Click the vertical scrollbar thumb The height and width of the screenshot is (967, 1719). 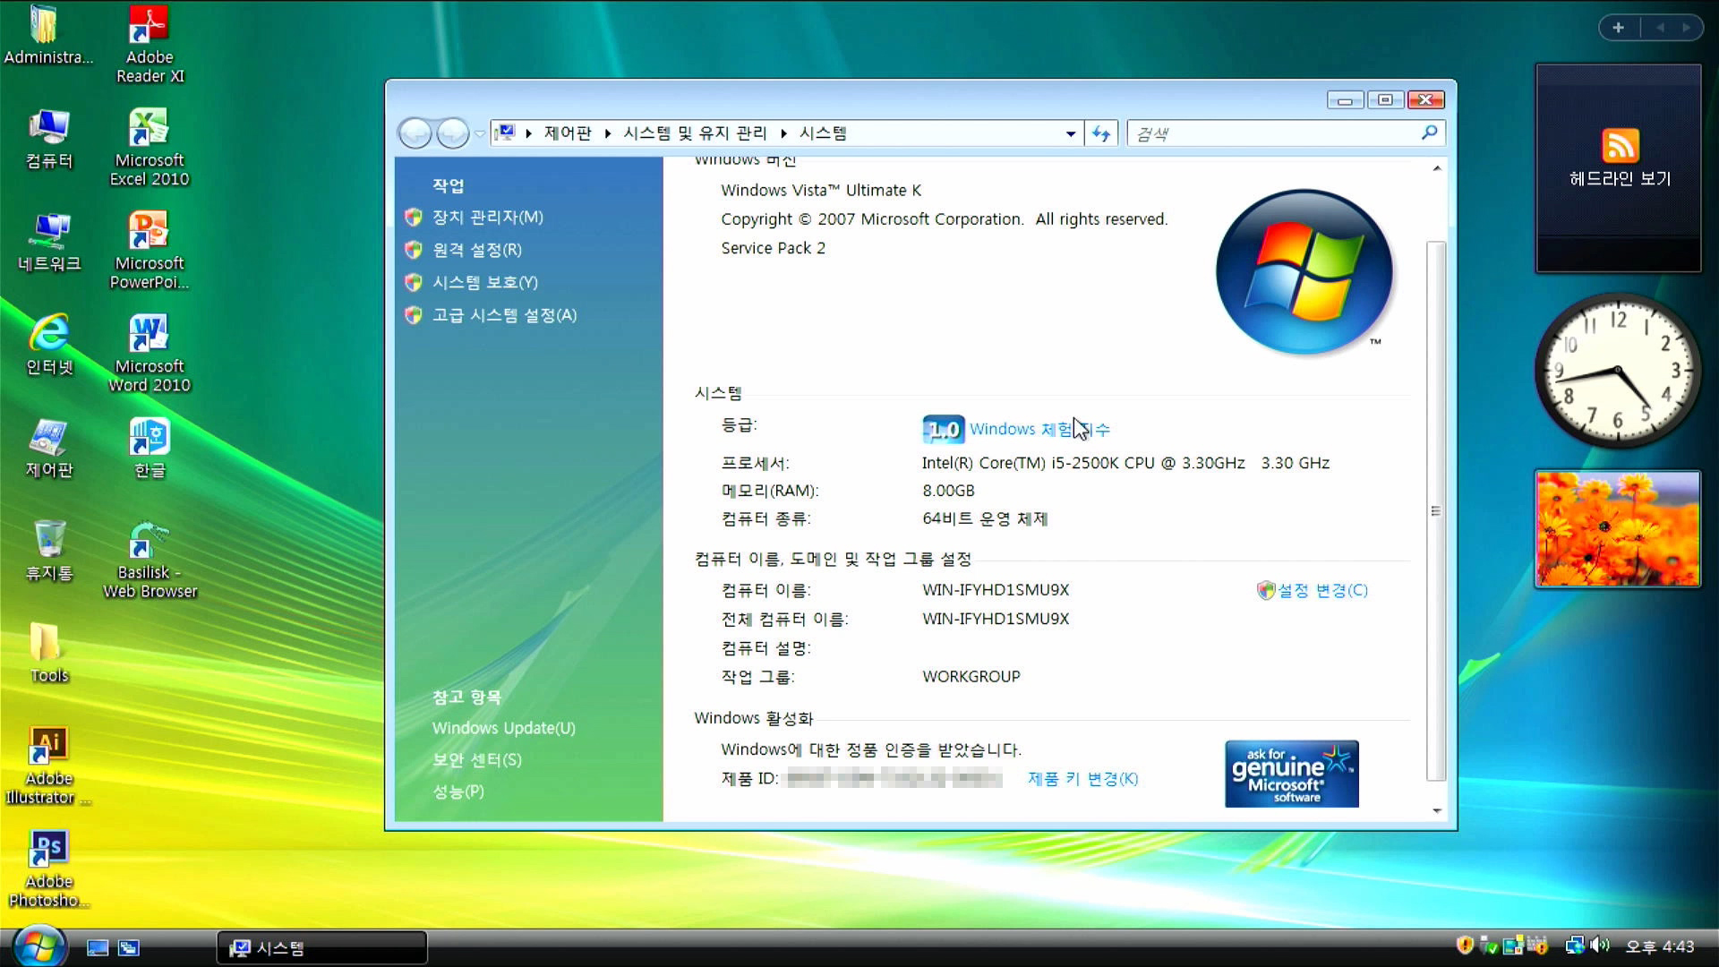coord(1435,510)
